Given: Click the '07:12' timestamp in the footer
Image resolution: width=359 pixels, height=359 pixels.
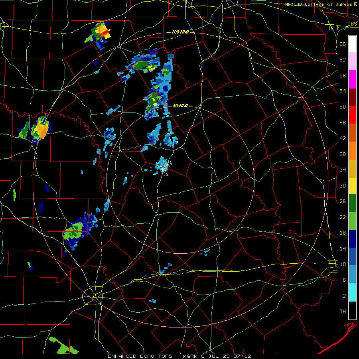Looking at the screenshot, I should tap(242, 356).
